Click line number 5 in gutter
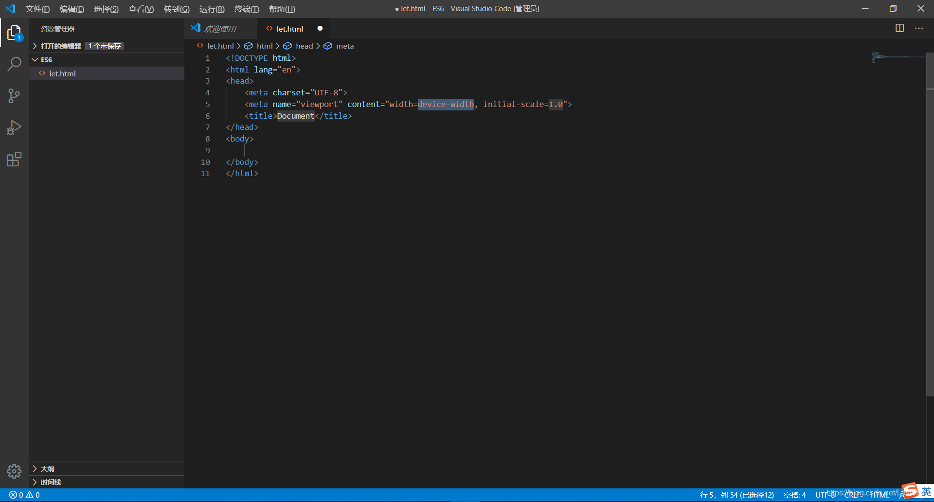The width and height of the screenshot is (934, 502). pyautogui.click(x=208, y=104)
